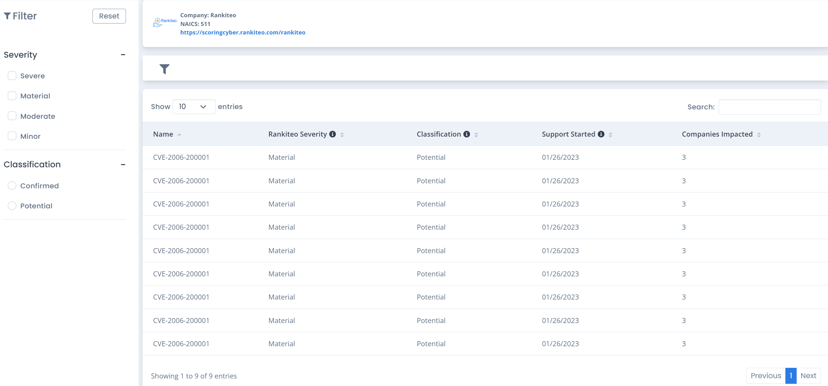Click the funnel filter icon above the table

pyautogui.click(x=164, y=69)
